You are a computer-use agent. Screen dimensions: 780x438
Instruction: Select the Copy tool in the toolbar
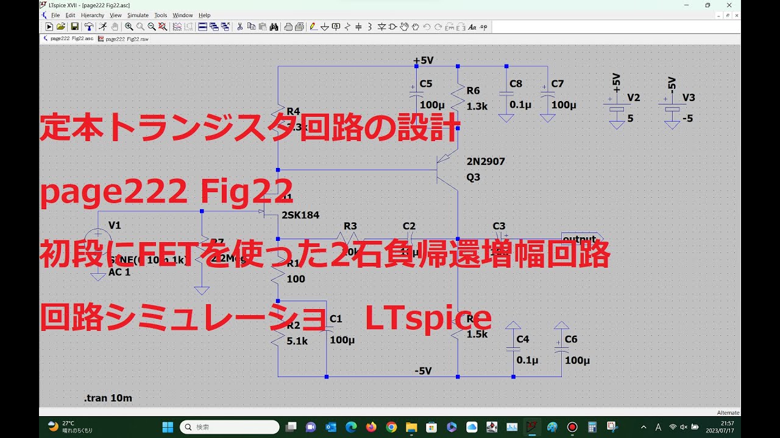click(x=251, y=27)
